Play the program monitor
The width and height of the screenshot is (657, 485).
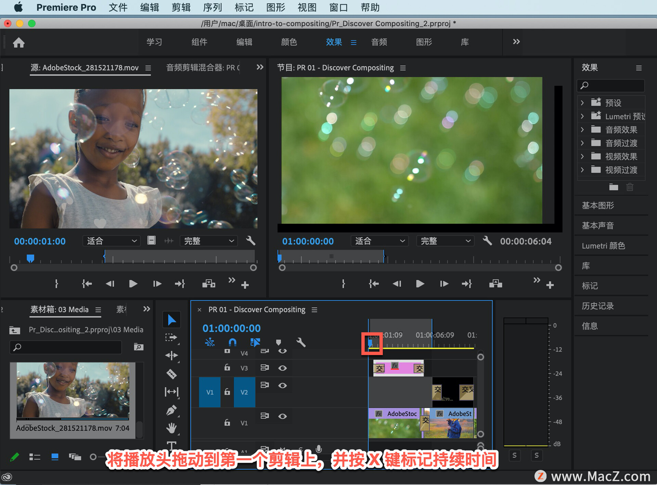[x=420, y=284]
